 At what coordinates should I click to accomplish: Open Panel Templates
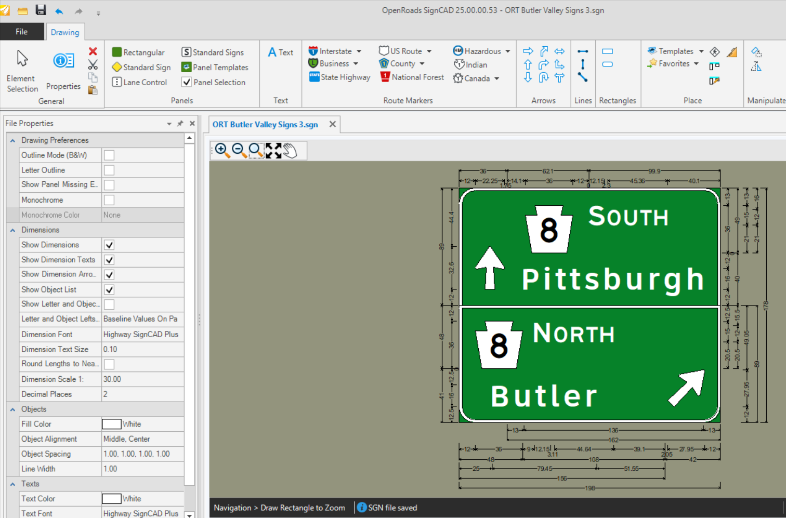click(215, 68)
